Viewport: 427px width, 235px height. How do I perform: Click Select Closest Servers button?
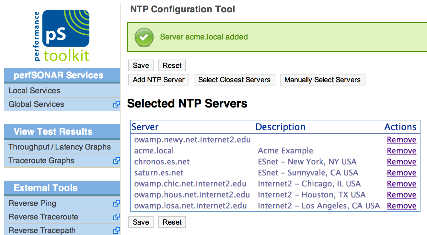point(234,80)
